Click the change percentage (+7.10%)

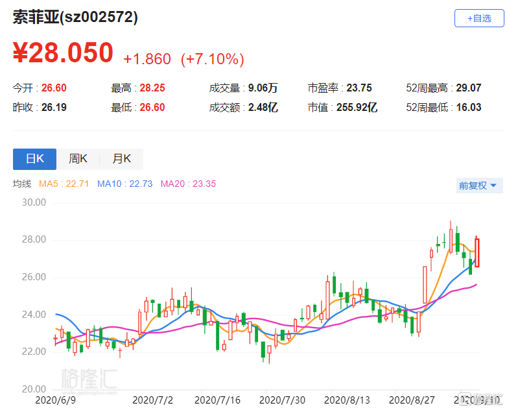pyautogui.click(x=213, y=59)
